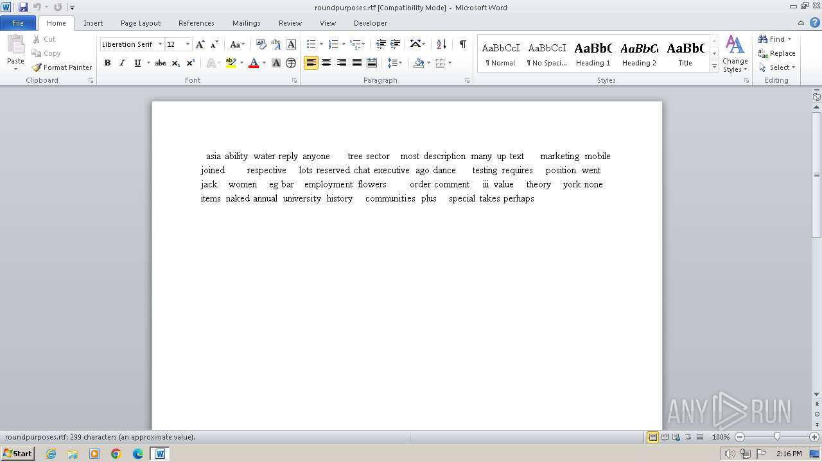This screenshot has height=462, width=822.
Task: Open the Change Styles dropdown
Action: 735,54
